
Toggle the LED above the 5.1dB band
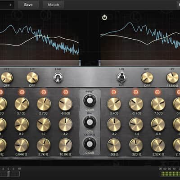coord(22,92)
